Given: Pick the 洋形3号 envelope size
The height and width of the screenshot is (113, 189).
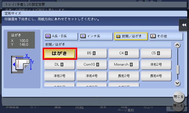Looking at the screenshot, I should pyautogui.click(x=60, y=76).
